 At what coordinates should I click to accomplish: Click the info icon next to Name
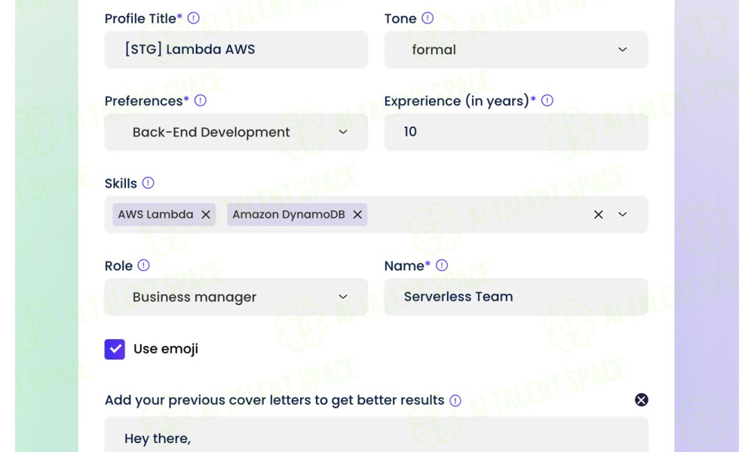pyautogui.click(x=442, y=266)
